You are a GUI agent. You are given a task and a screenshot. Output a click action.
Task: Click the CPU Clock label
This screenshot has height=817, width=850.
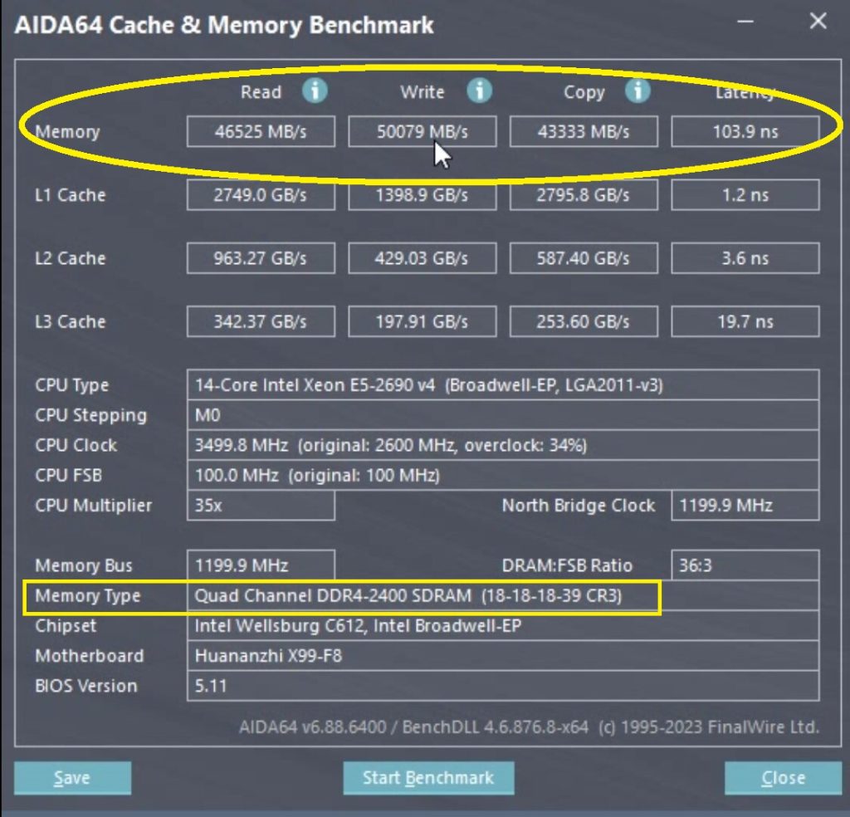[76, 446]
